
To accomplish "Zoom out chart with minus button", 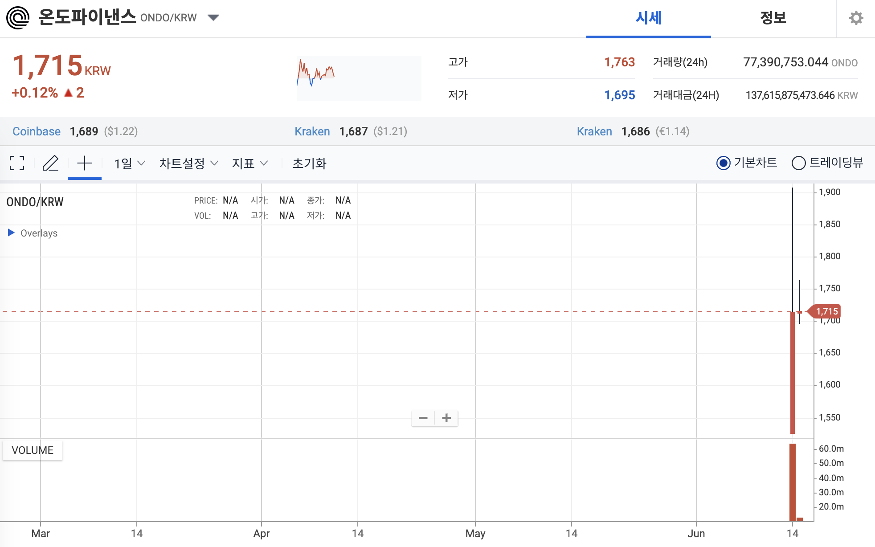I will (423, 418).
